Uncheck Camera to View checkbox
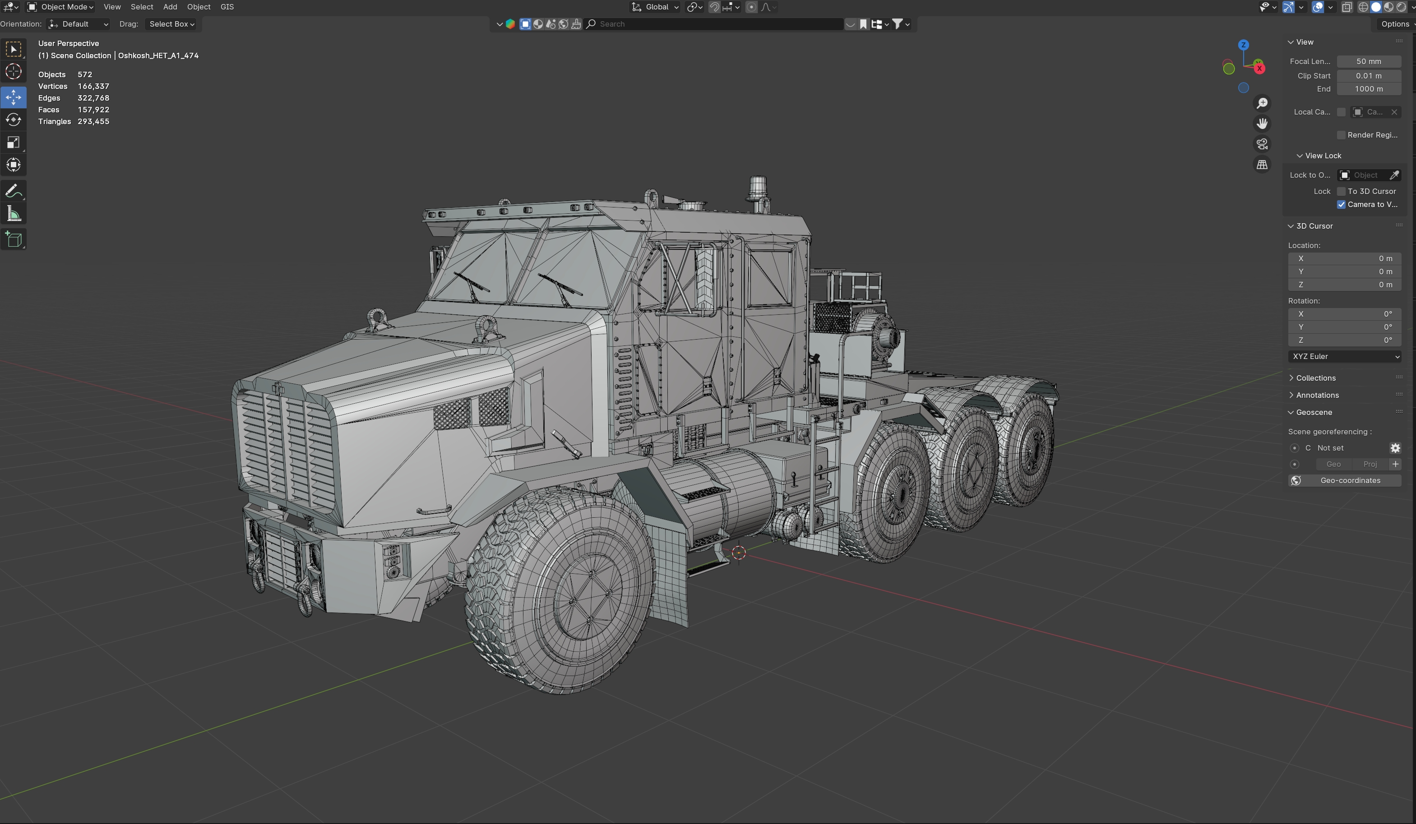 1341,204
